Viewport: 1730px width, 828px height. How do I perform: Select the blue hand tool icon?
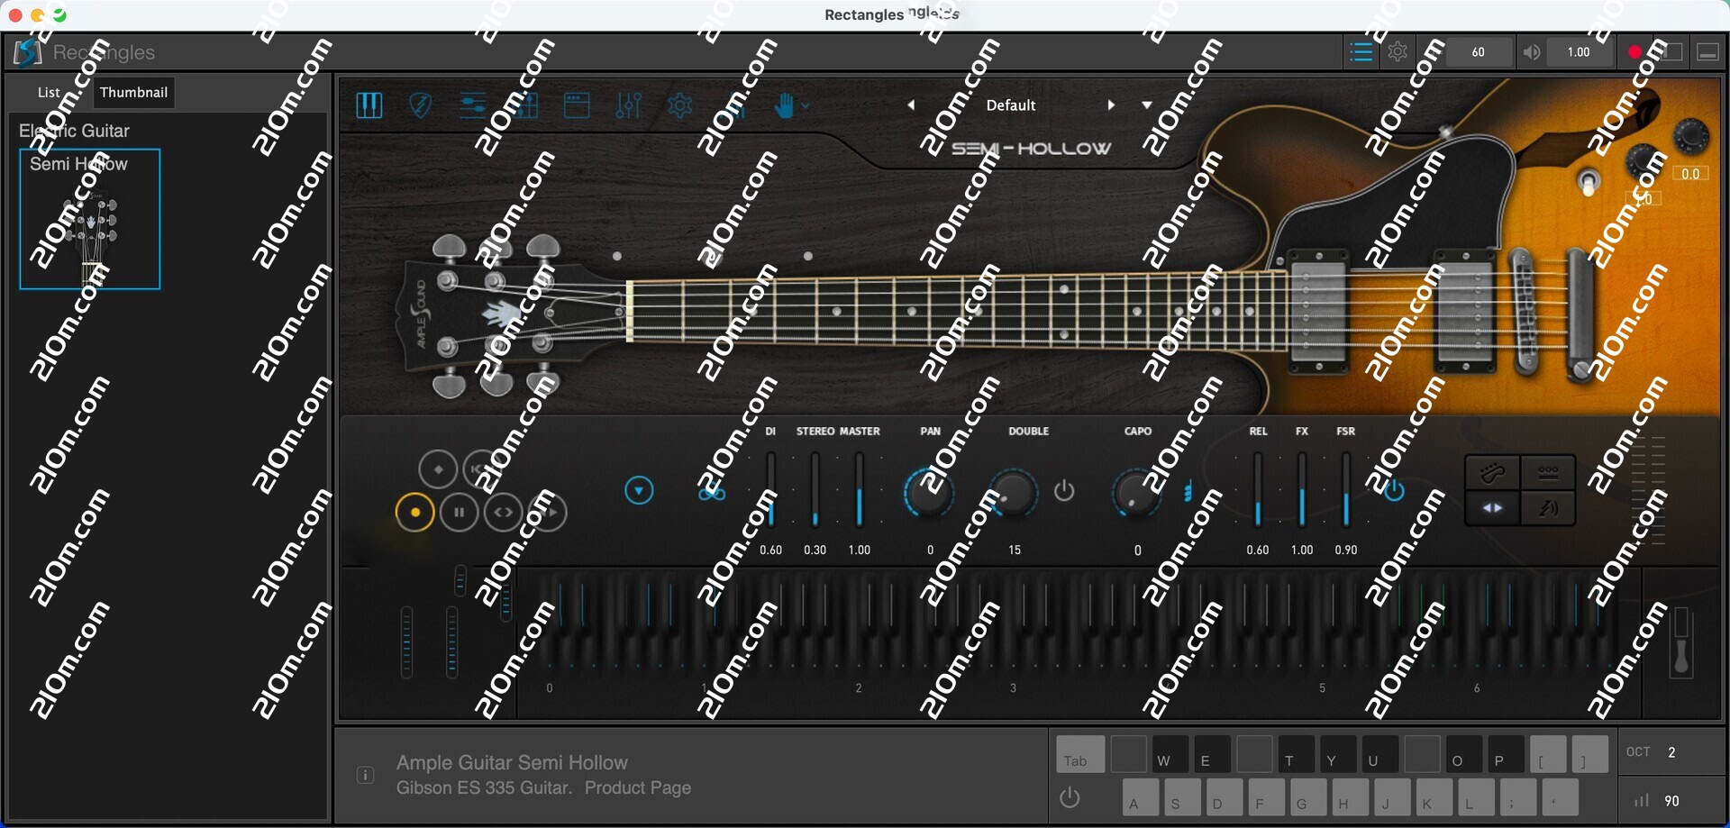pyautogui.click(x=785, y=105)
